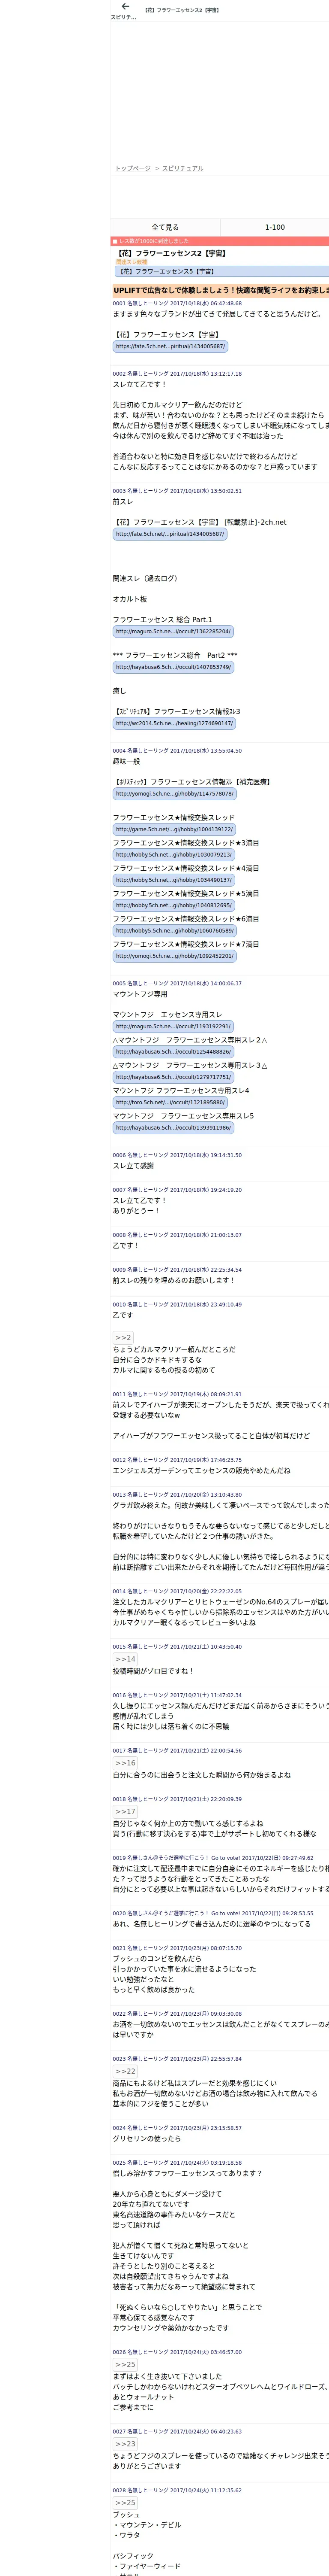Click the 関連スレ候補 label
The height and width of the screenshot is (2576, 329).
point(132,262)
